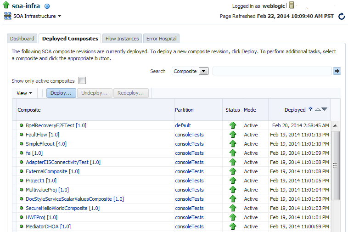The width and height of the screenshot is (348, 232).
Task: Open SimpleFileout [4.0] composite link
Action: (x=46, y=144)
